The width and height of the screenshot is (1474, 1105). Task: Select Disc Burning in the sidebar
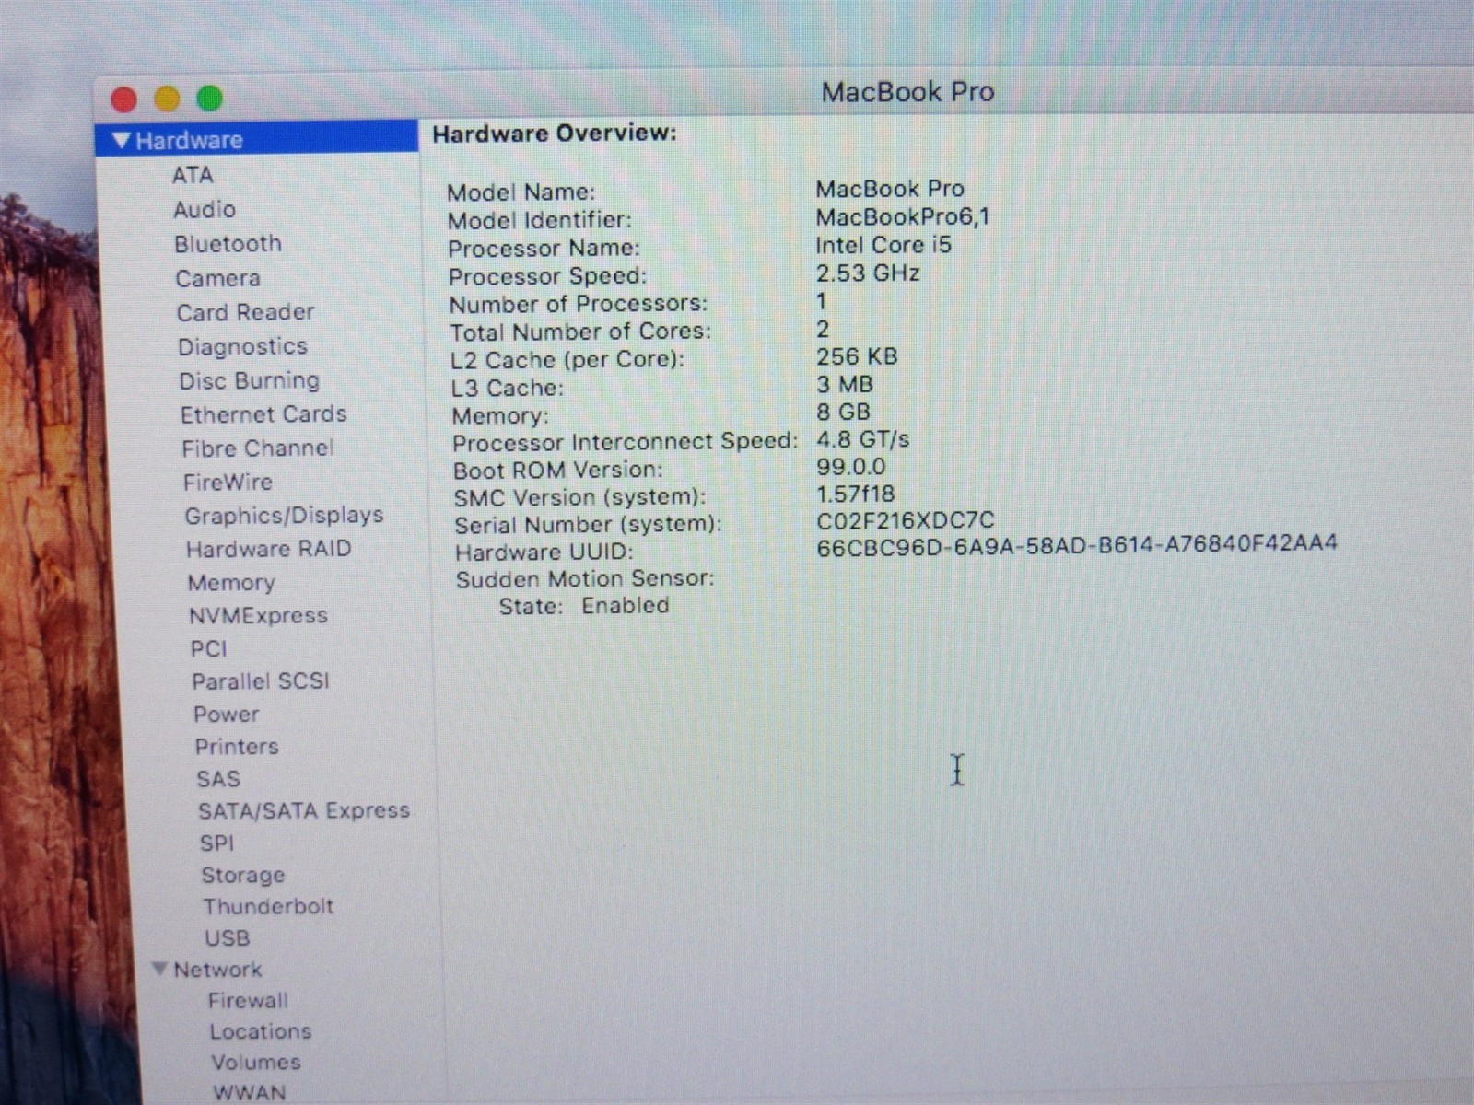[x=250, y=380]
